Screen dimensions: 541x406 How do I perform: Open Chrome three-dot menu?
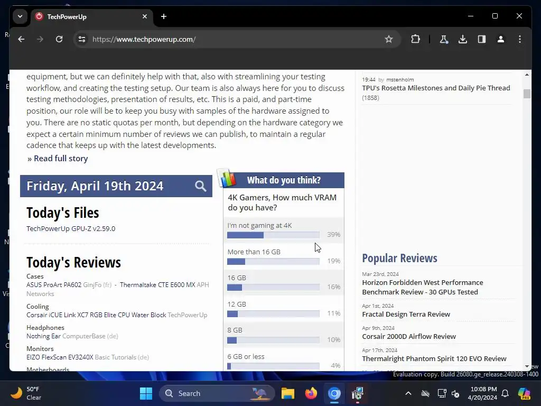tap(520, 39)
